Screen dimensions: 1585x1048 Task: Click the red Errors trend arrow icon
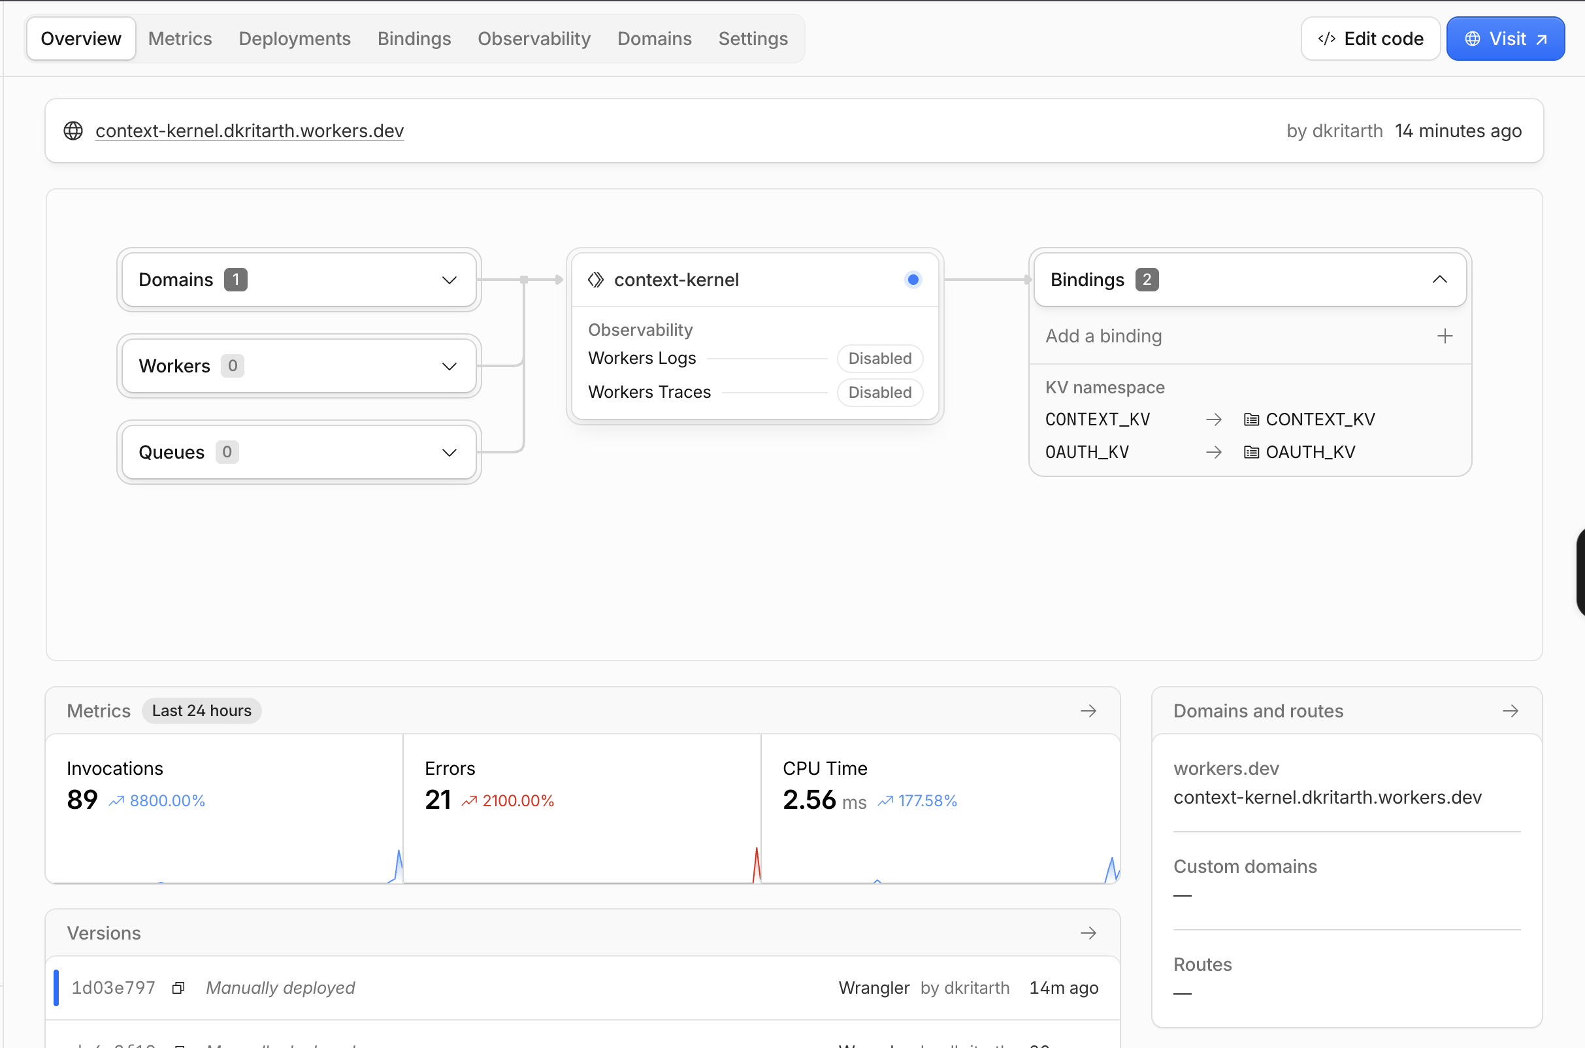(x=469, y=801)
